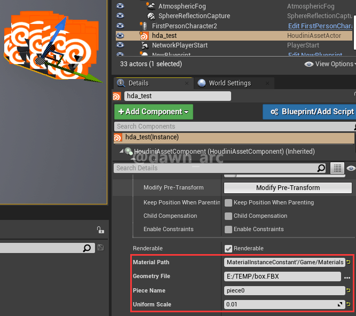The width and height of the screenshot is (356, 316).
Task: Tick the Enable Constraints checkbox
Action: tap(228, 230)
